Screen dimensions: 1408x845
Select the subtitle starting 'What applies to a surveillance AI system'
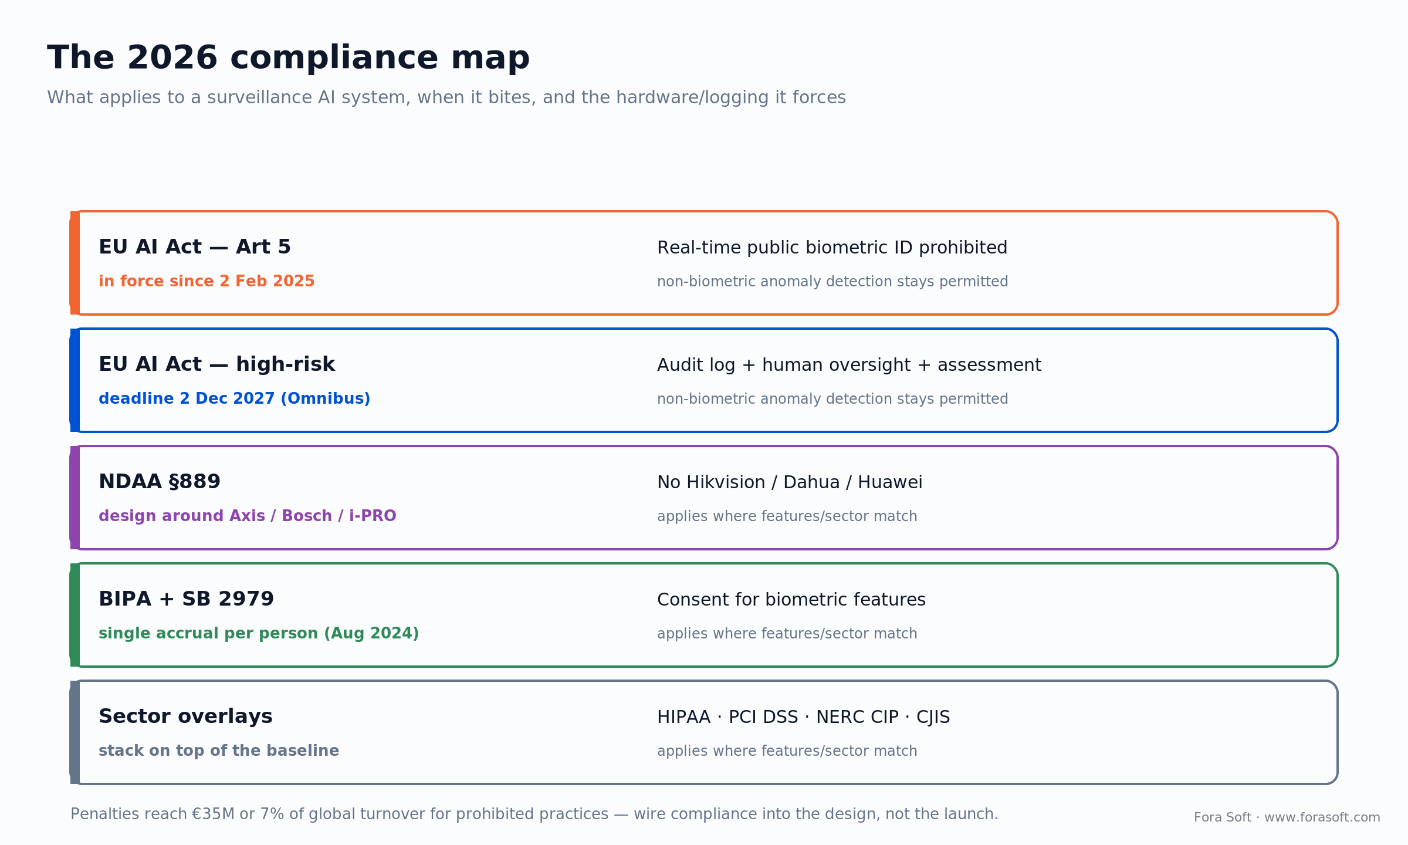click(x=446, y=97)
